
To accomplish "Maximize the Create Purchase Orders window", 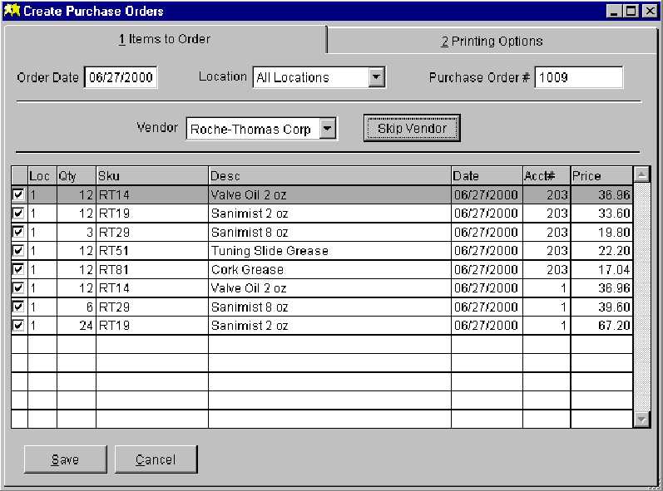I will point(632,11).
